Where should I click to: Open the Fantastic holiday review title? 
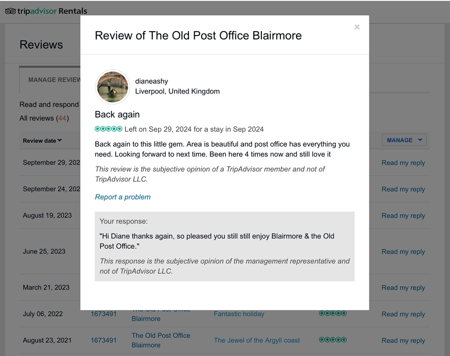239,314
